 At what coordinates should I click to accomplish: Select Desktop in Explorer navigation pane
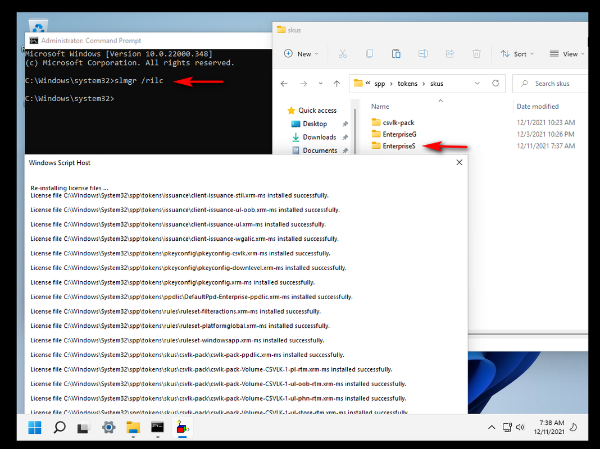[309, 124]
